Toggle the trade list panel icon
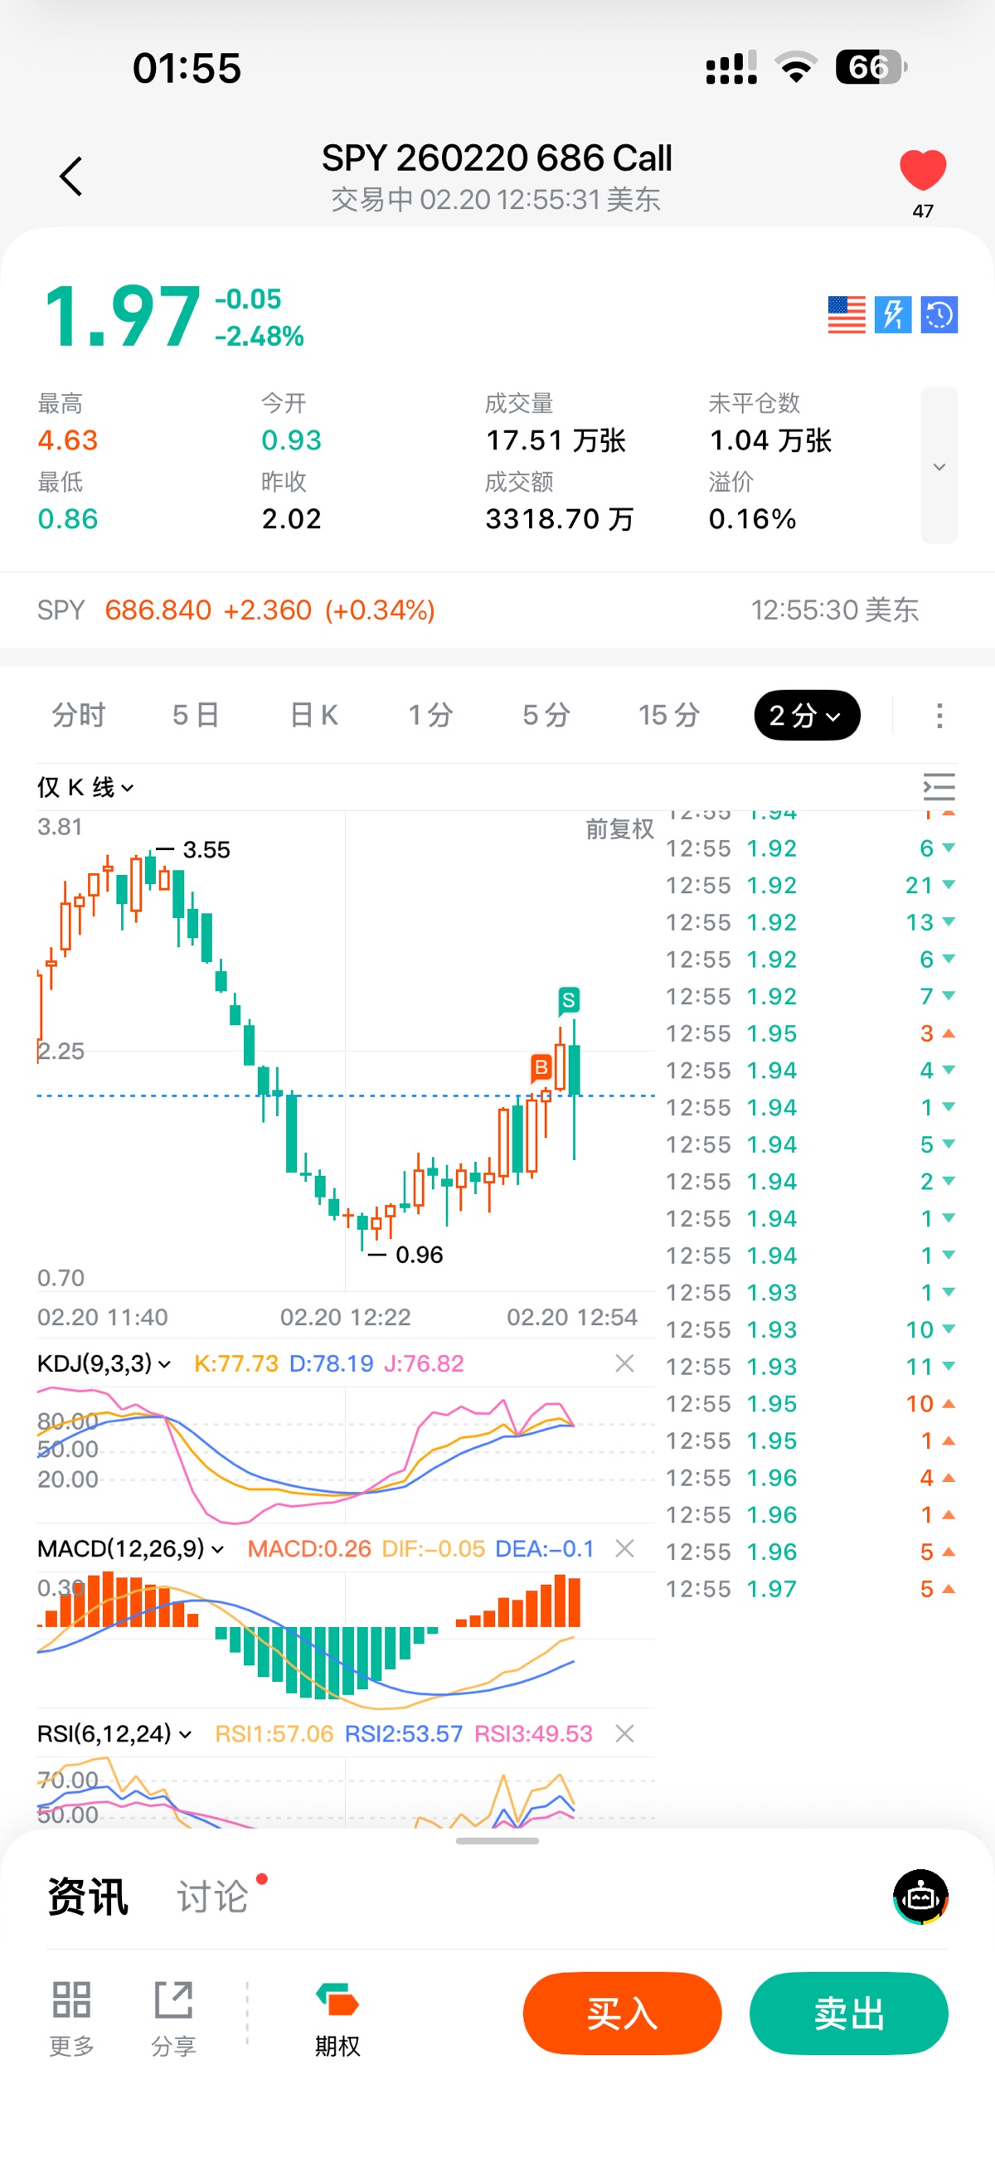 tap(938, 788)
